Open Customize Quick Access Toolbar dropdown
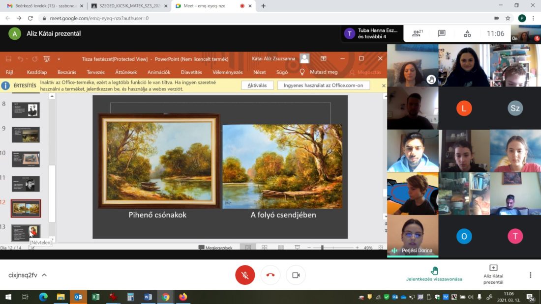The image size is (541, 304). (59, 59)
